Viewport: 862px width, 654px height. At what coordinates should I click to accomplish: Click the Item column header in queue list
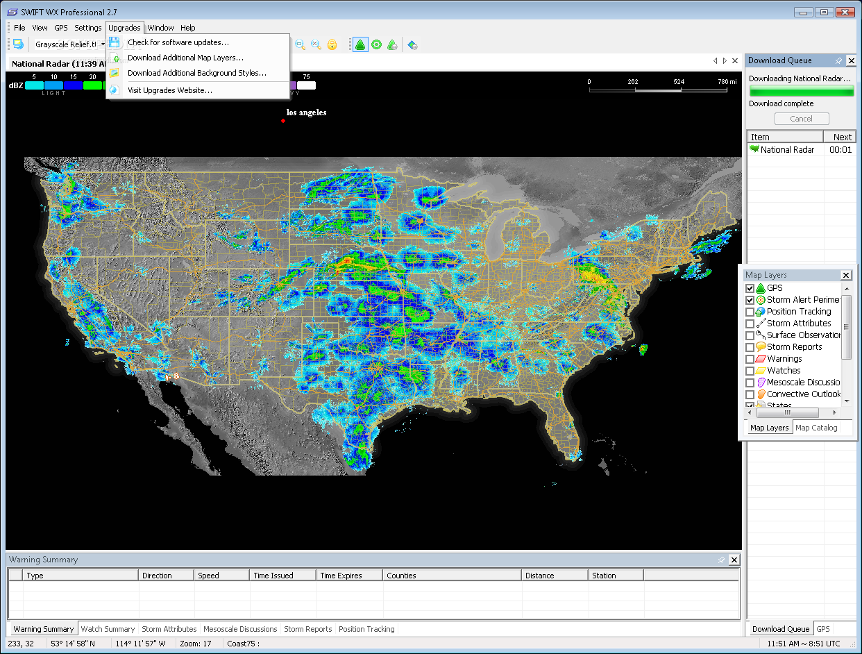click(x=785, y=137)
